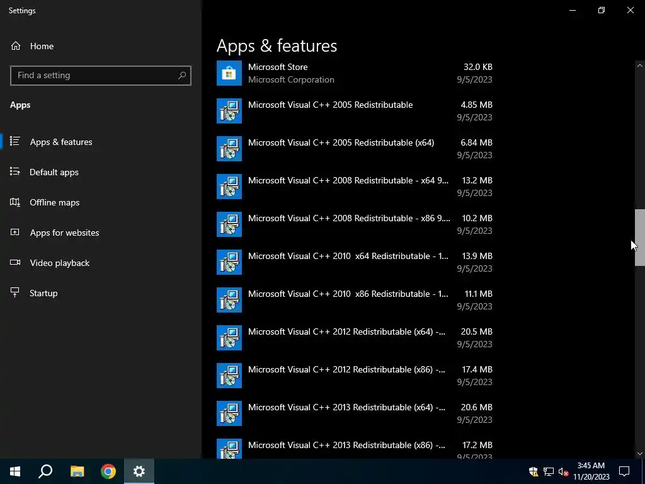The height and width of the screenshot is (484, 645).
Task: Click the scrollbar down arrow
Action: (x=640, y=454)
